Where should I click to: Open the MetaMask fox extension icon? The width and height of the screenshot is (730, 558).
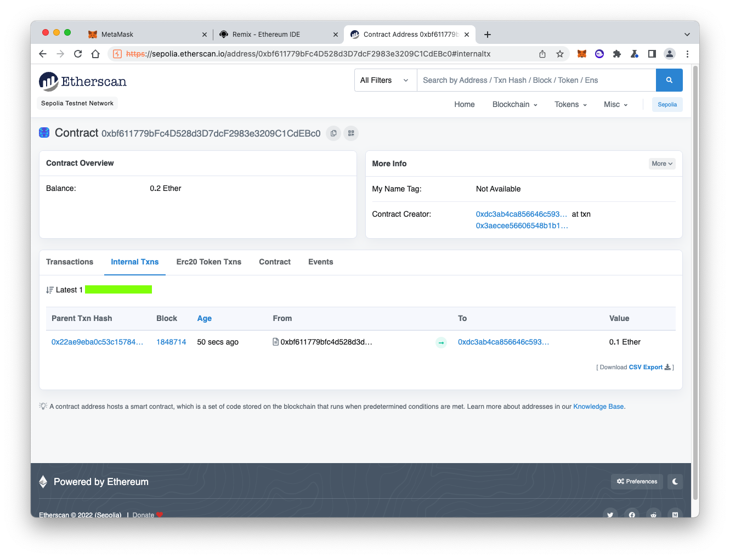582,54
